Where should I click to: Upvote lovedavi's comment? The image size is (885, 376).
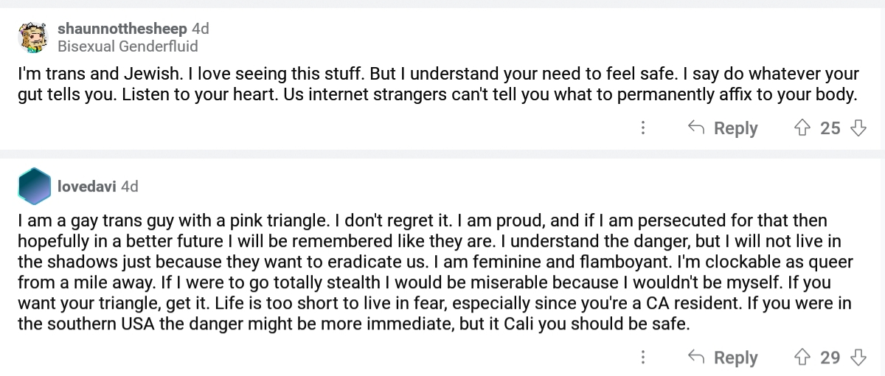pos(802,358)
